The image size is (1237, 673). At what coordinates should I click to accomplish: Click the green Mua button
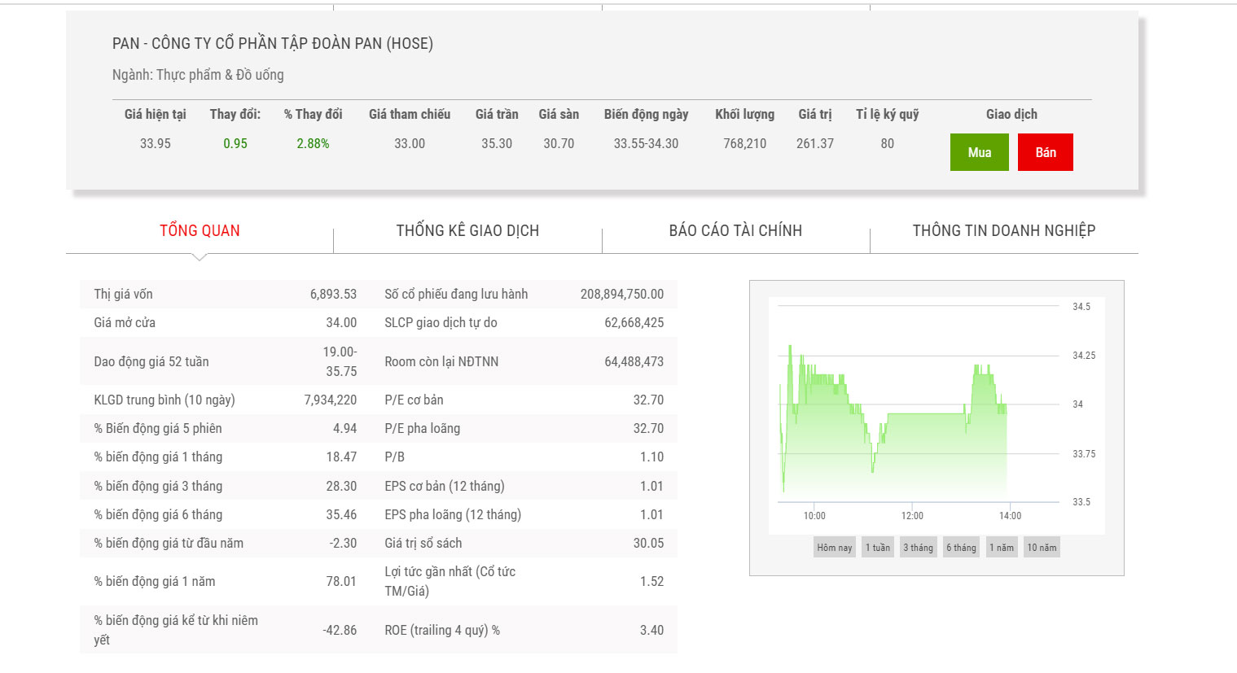[979, 152]
